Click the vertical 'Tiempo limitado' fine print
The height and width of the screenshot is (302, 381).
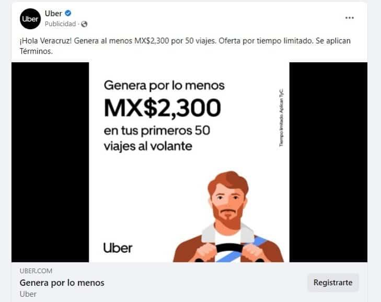281,118
